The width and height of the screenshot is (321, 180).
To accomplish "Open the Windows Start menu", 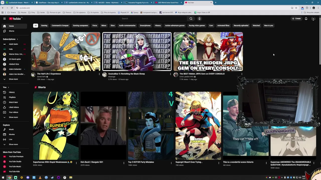I will coord(3,177).
